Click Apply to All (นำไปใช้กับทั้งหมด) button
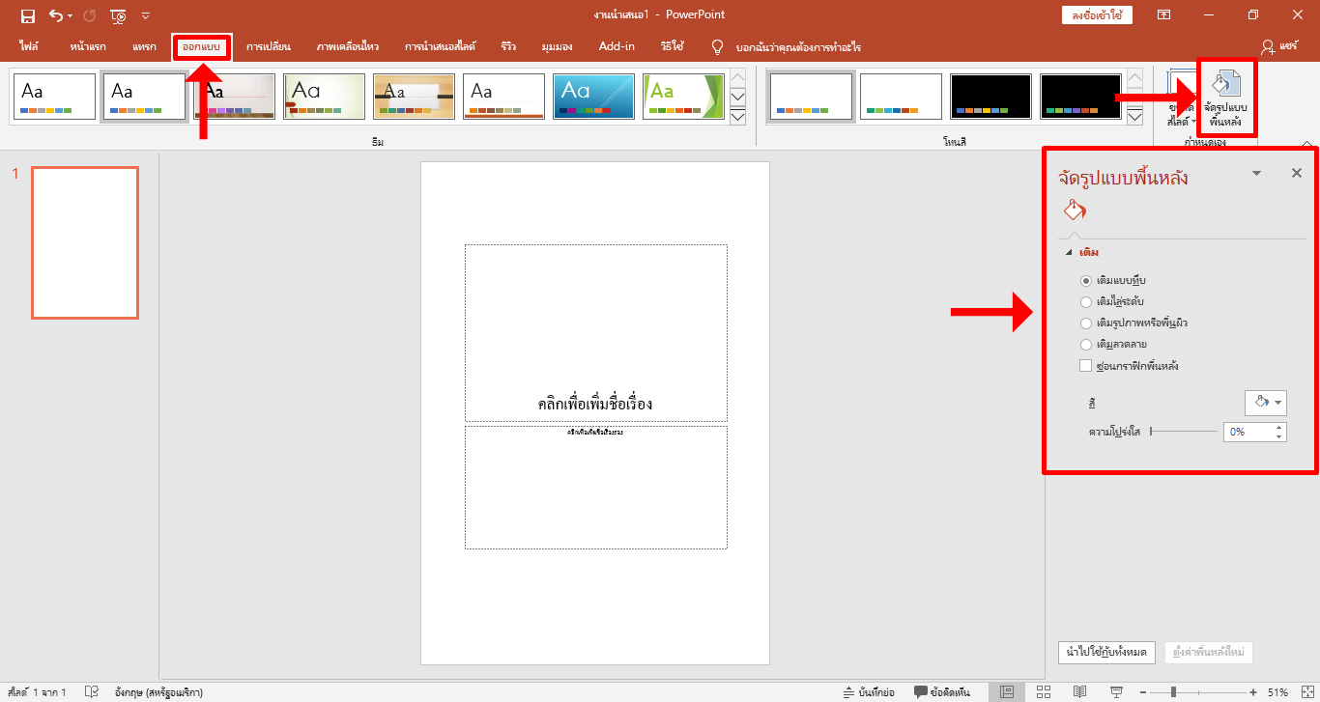 tap(1106, 653)
